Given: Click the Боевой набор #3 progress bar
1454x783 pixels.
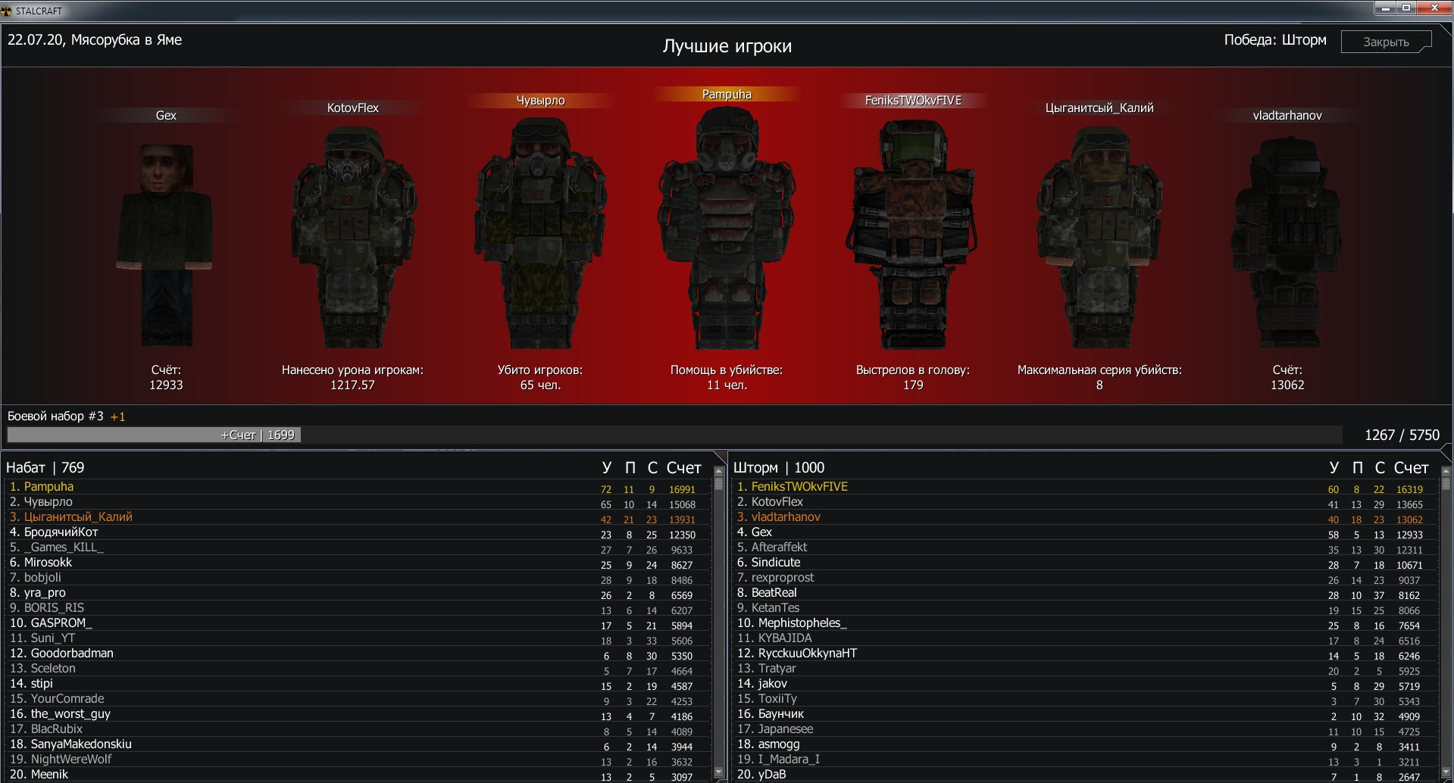Looking at the screenshot, I should click(x=674, y=435).
